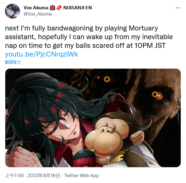Click the NIJISANJI EN text in header
This screenshot has height=183, width=186.
pos(77,8)
